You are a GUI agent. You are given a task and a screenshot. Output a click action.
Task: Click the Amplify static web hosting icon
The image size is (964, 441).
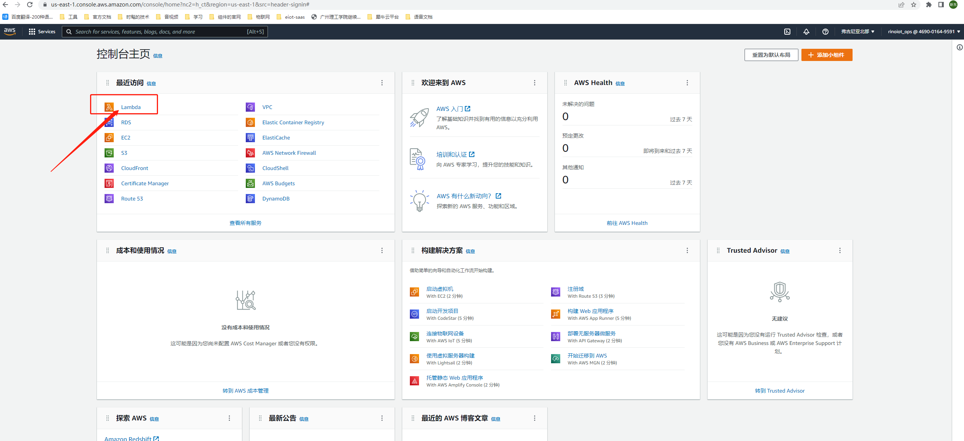[x=414, y=381]
